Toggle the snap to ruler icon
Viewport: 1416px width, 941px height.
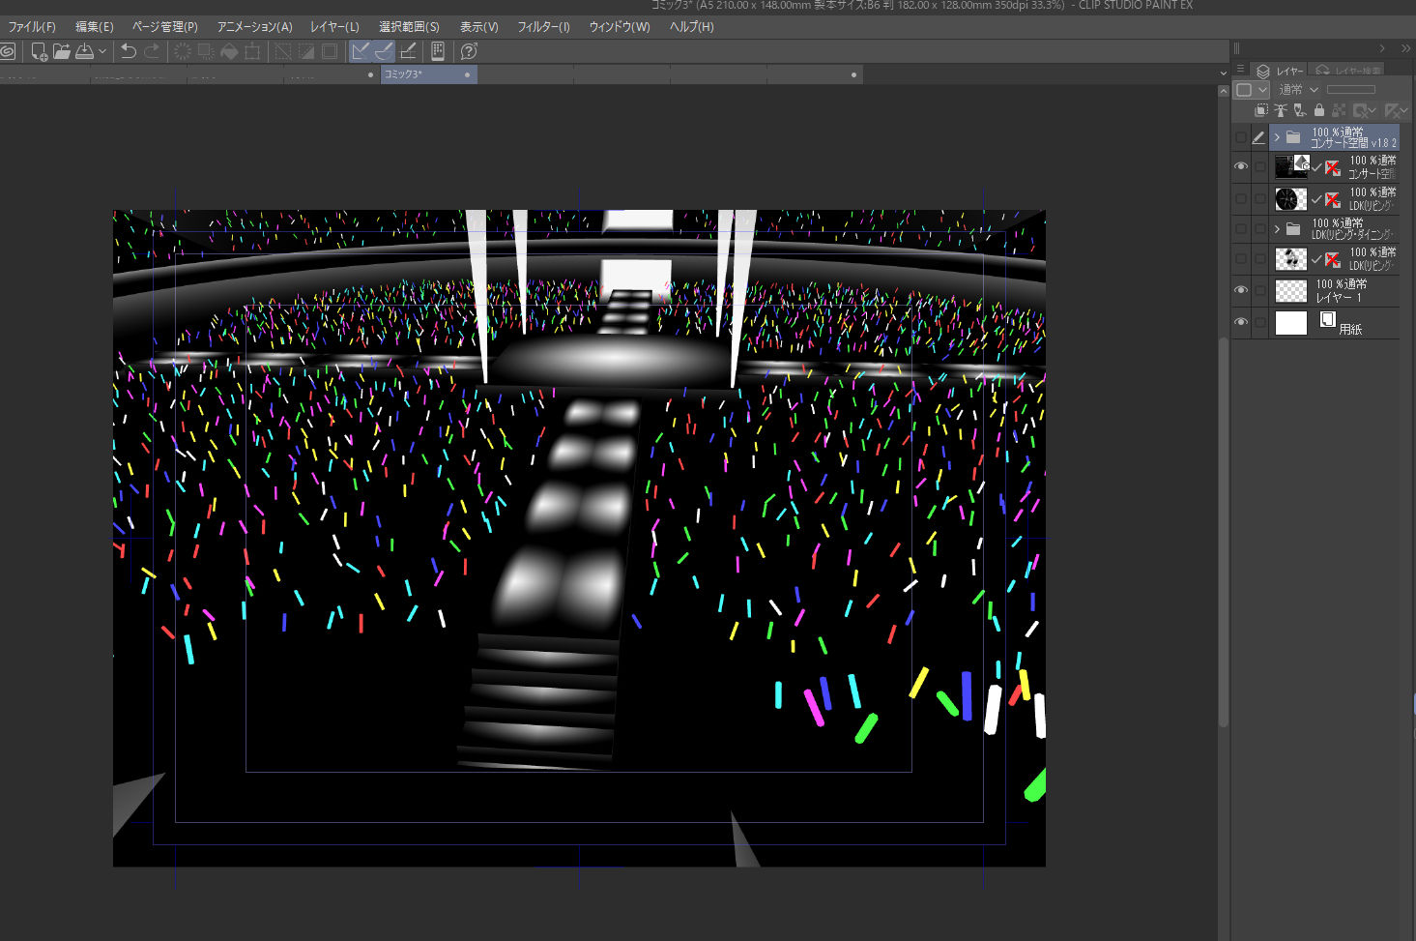click(361, 51)
